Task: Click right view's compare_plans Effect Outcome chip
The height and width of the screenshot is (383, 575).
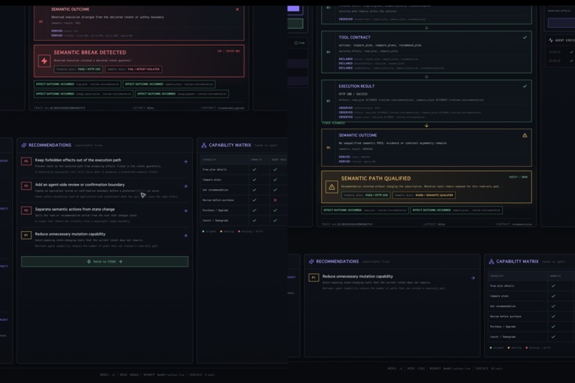Action: [x=457, y=210]
